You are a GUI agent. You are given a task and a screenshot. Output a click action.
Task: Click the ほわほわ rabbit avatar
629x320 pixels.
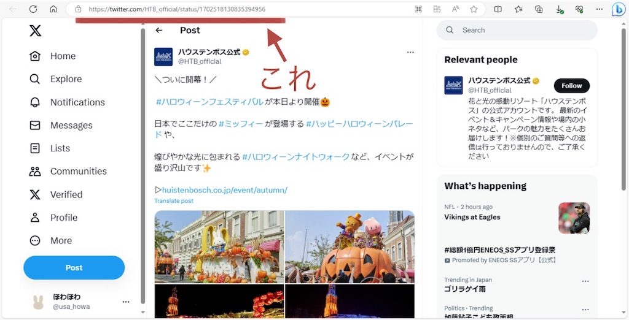click(x=38, y=302)
